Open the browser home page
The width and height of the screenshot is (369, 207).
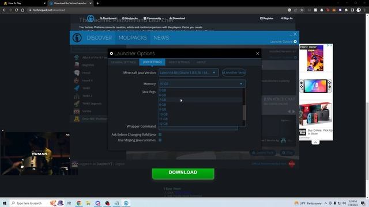coord(22,10)
